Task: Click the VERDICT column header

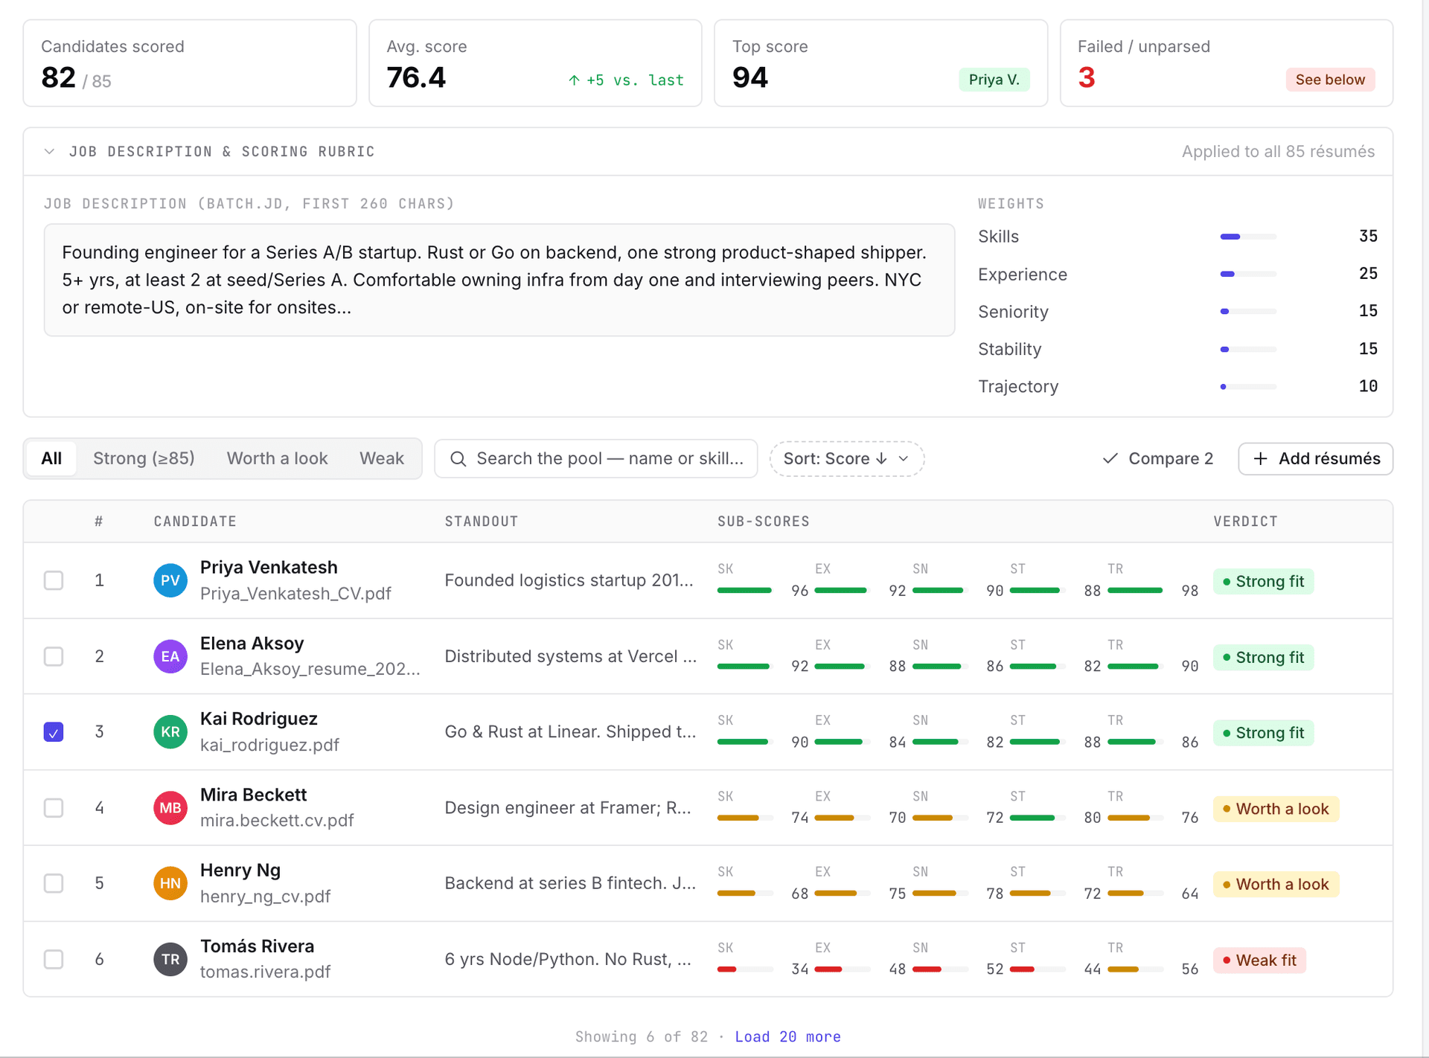Action: pos(1245,522)
